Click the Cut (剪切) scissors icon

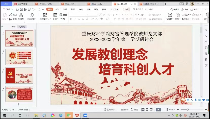11,15
